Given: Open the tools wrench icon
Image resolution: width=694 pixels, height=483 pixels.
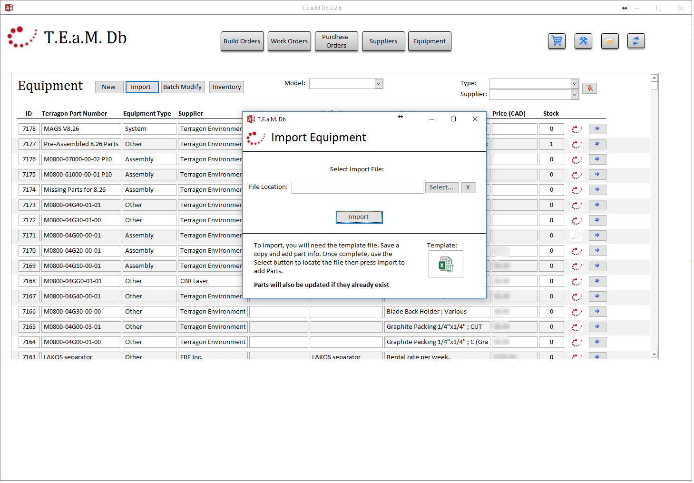Looking at the screenshot, I should pyautogui.click(x=583, y=41).
